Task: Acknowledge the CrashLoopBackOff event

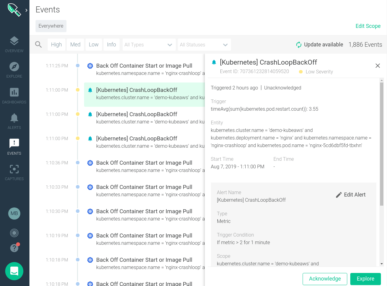Action: [x=325, y=279]
